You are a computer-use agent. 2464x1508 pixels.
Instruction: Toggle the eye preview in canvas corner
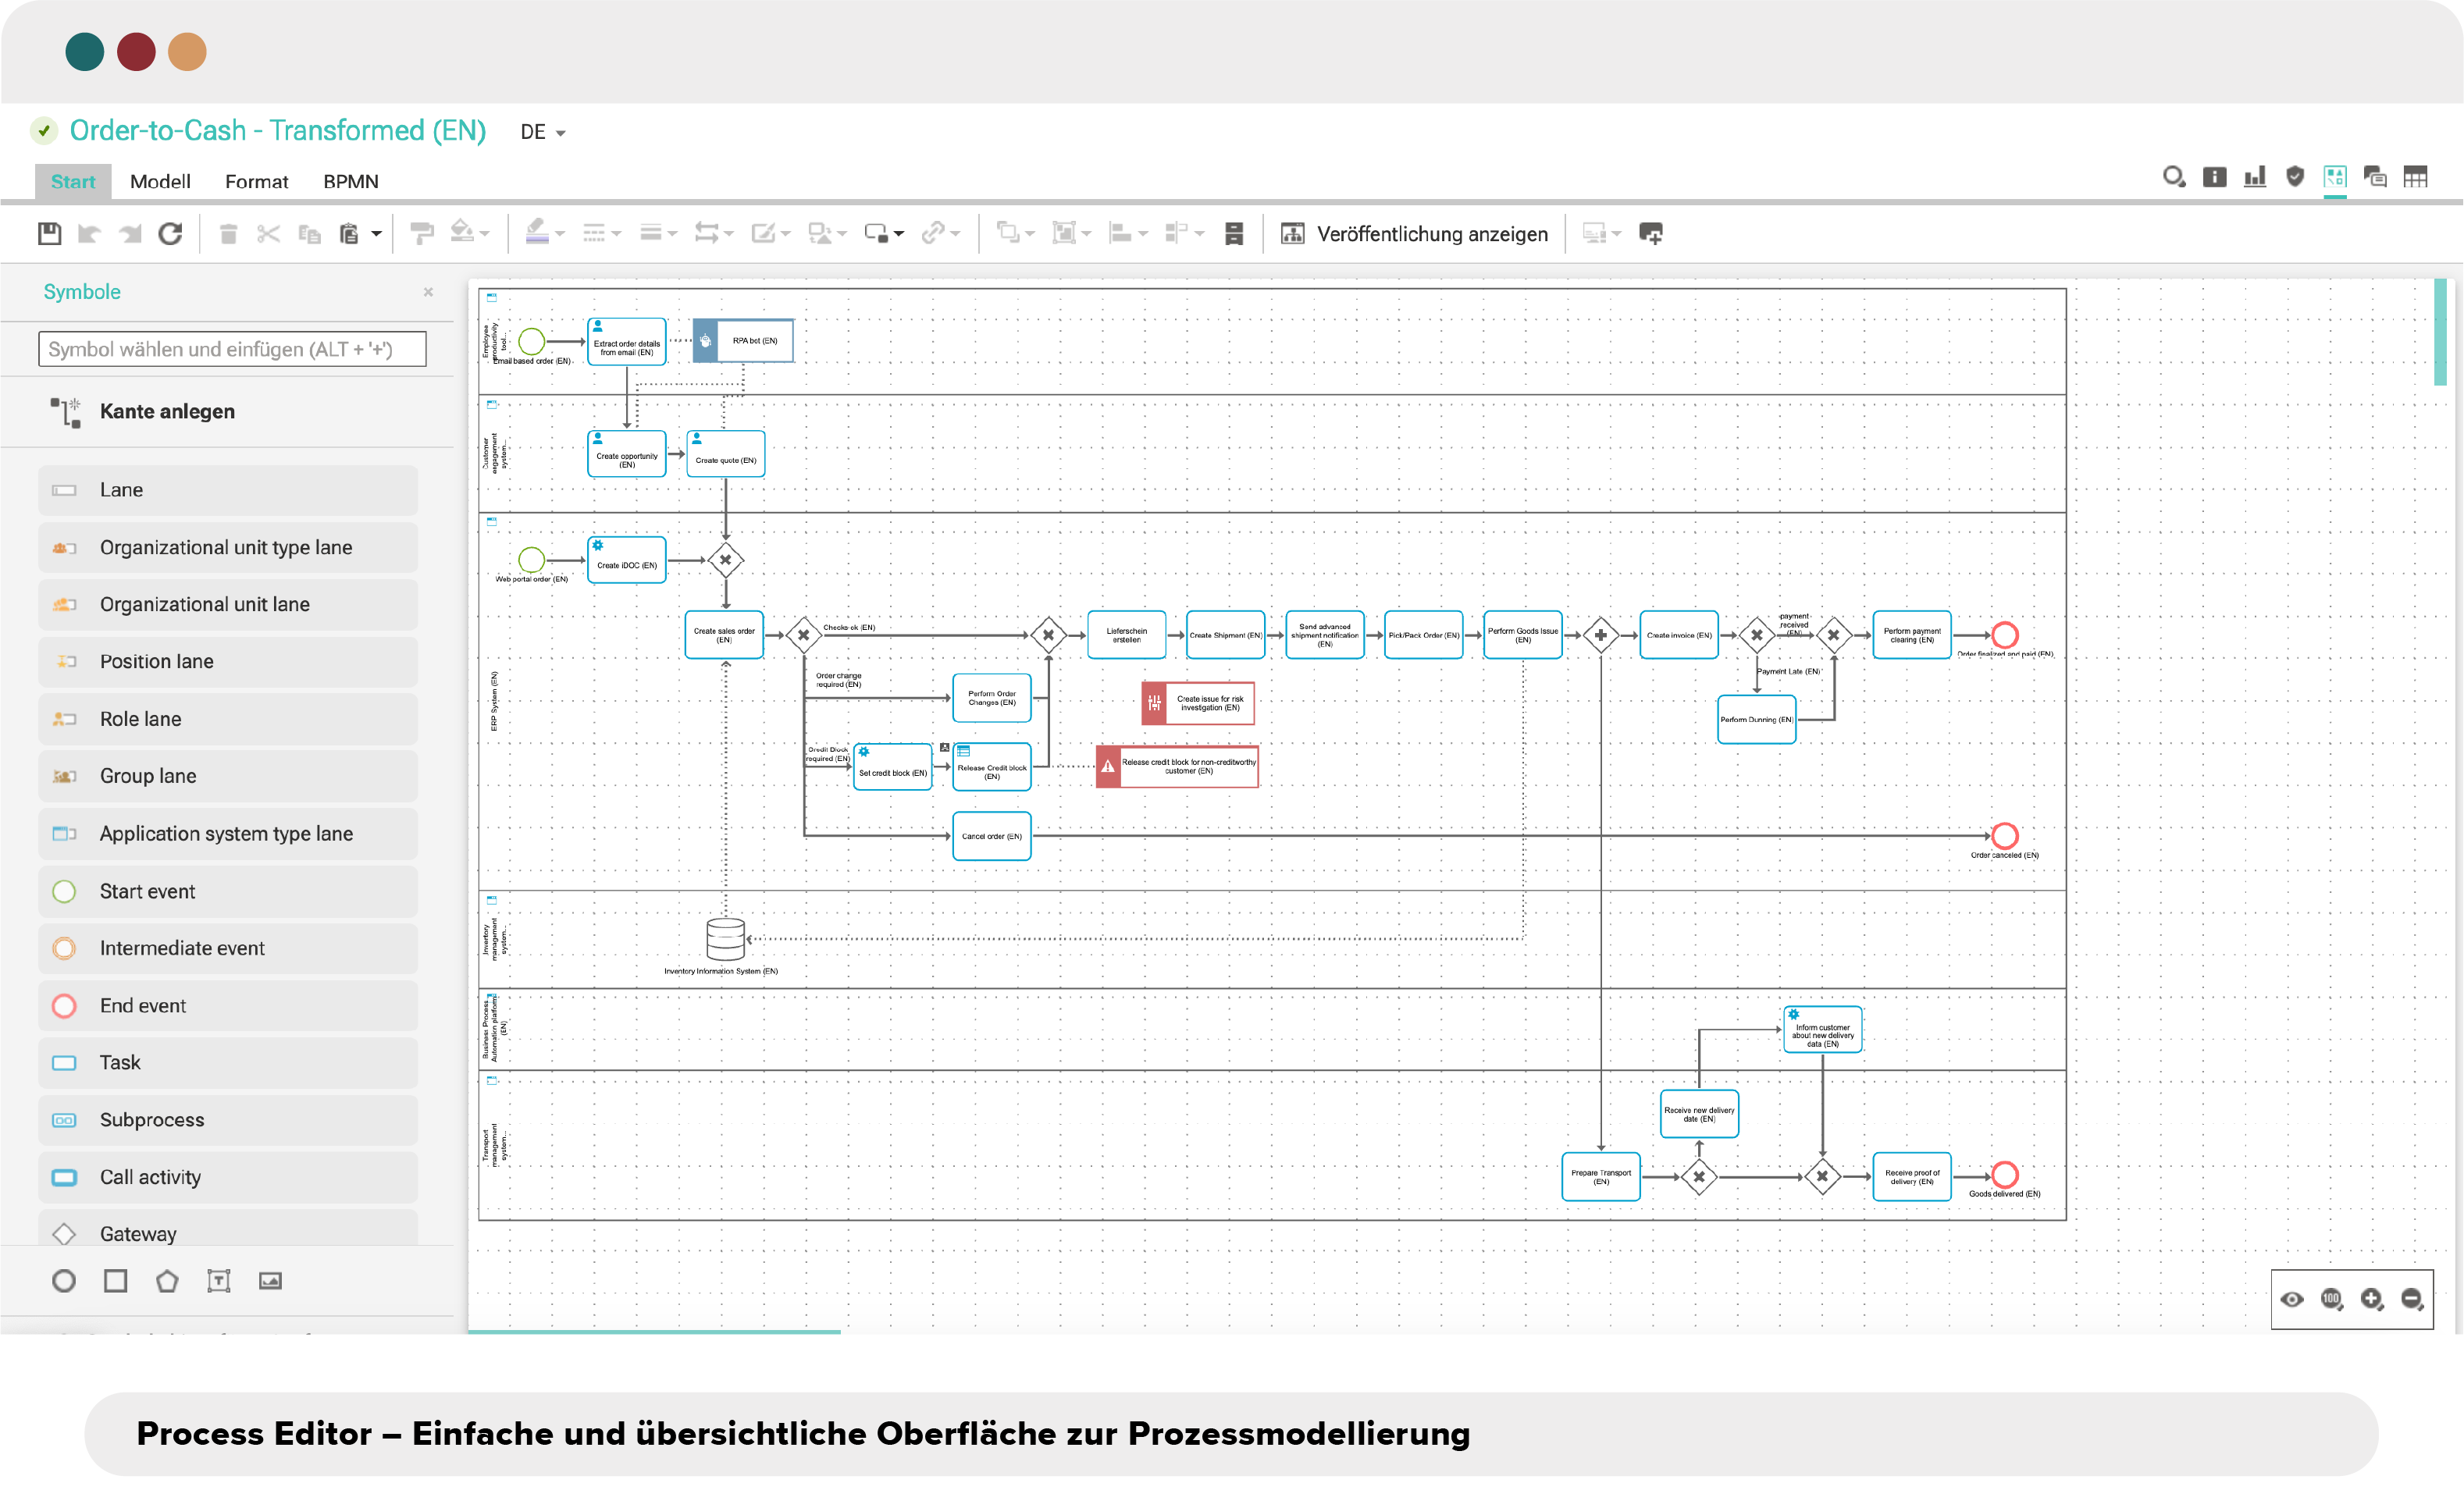2293,1300
